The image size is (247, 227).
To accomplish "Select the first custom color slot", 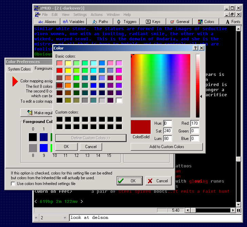I will 60,119.
